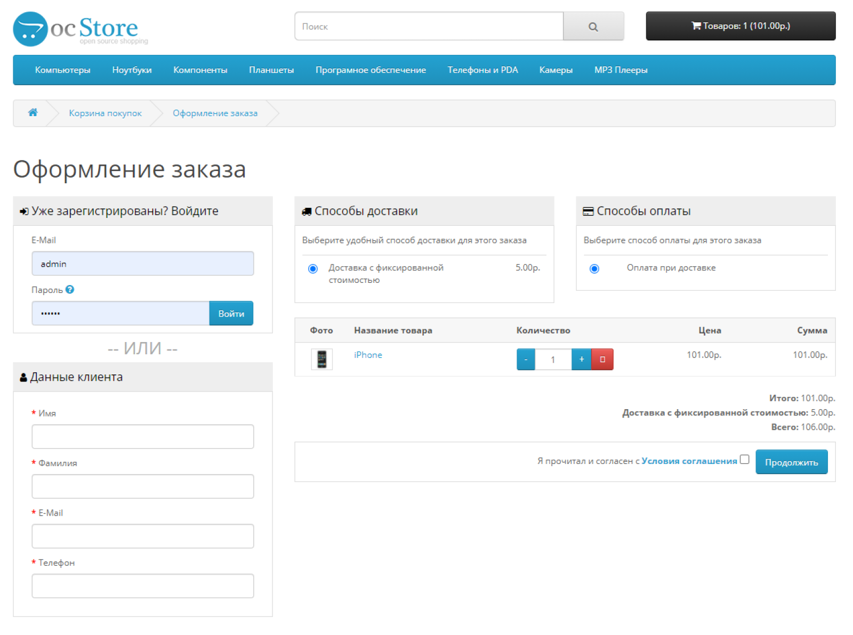This screenshot has height=635, width=853.
Task: Click the Войти login button
Action: coord(231,313)
